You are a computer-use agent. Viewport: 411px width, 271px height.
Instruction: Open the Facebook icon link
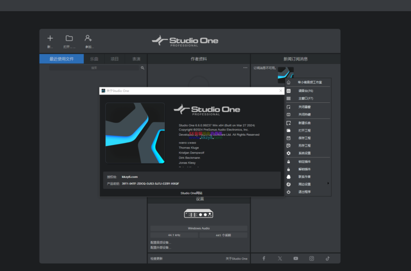coord(264,258)
